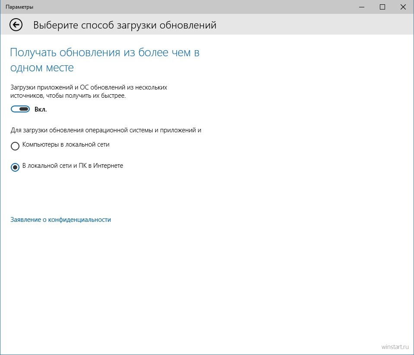The height and width of the screenshot is (355, 414).
Task: Close the Параметры window
Action: click(x=403, y=7)
